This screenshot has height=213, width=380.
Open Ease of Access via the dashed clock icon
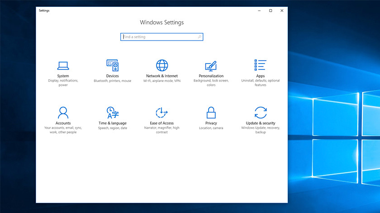click(162, 113)
